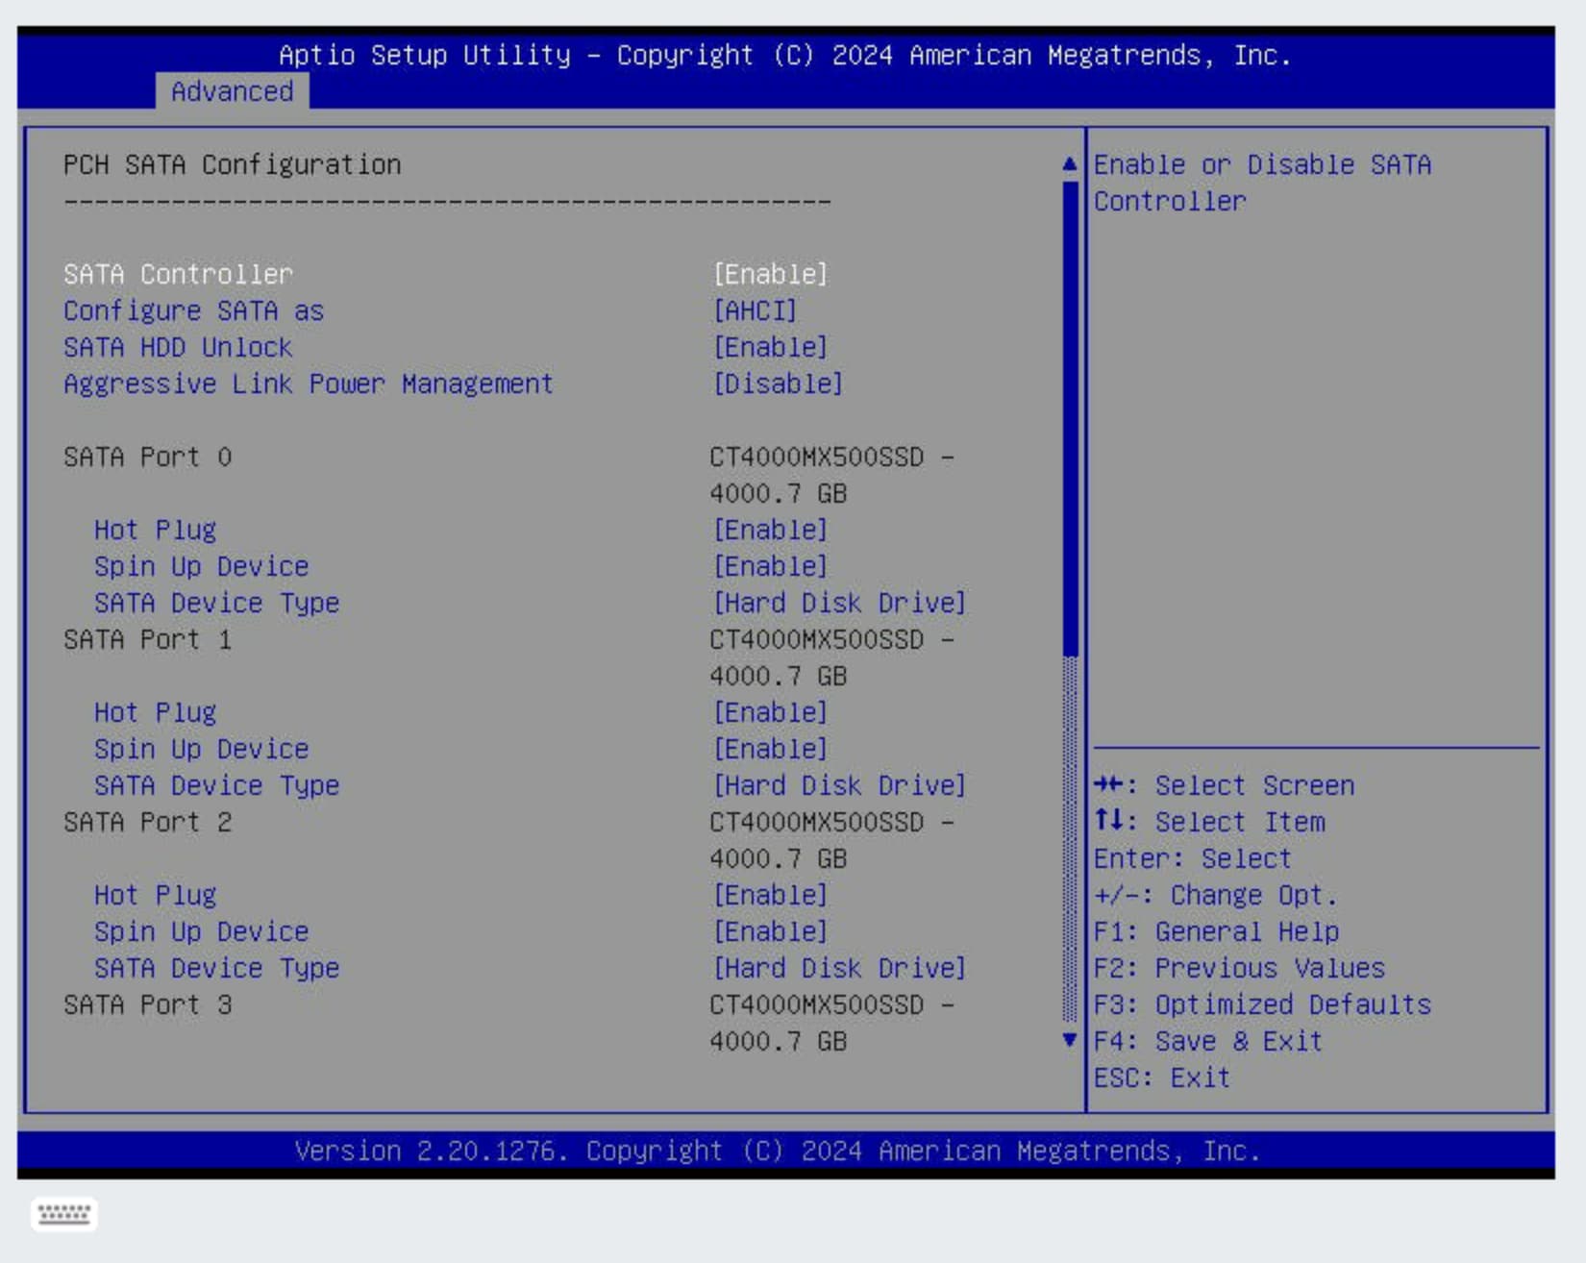Screen dimensions: 1586x1263
Task: Open the on-screen keyboard icon
Action: pyautogui.click(x=63, y=1214)
